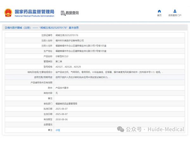Click the 数据查询 monitor icon
The width and height of the screenshot is (190, 143).
pyautogui.click(x=63, y=13)
